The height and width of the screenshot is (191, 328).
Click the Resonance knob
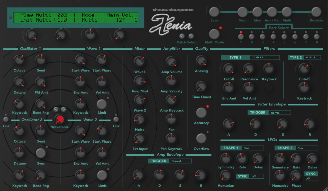tap(249, 68)
